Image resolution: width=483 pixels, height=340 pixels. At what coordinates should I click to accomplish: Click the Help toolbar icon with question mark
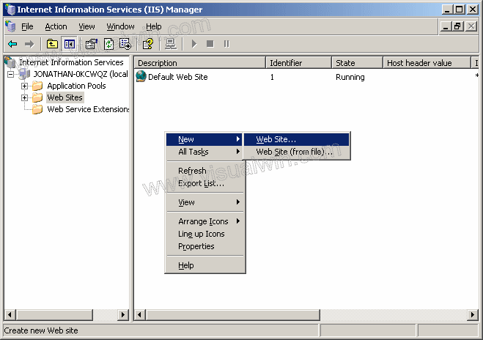(148, 44)
